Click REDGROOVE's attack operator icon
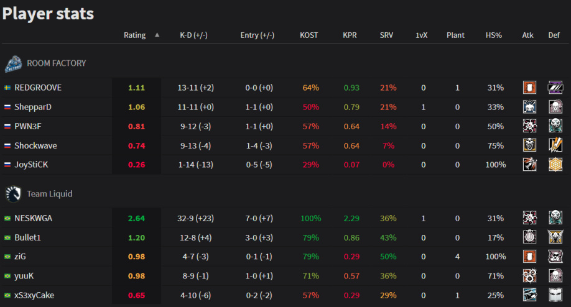Viewport: 571px width, 307px height. tap(530, 88)
